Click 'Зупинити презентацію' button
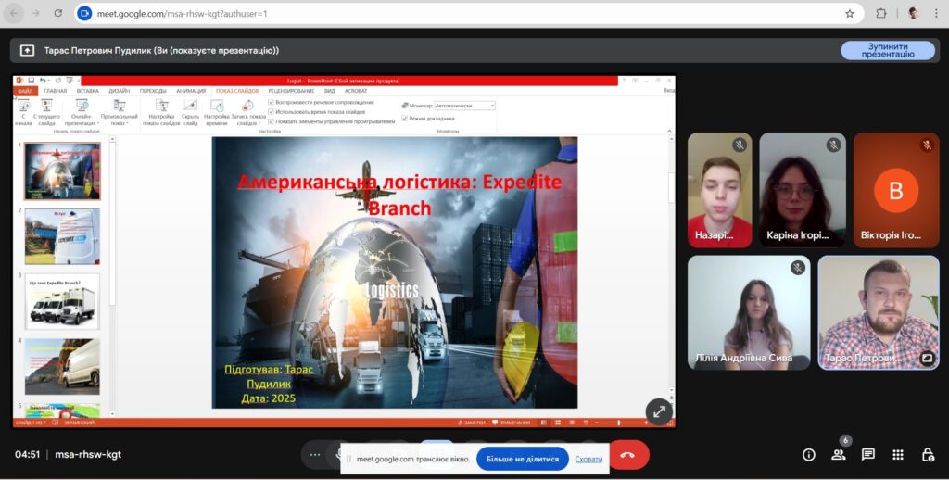 [887, 50]
